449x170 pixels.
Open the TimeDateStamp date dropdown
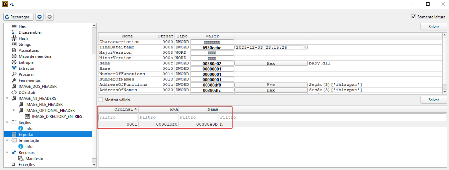pos(305,47)
